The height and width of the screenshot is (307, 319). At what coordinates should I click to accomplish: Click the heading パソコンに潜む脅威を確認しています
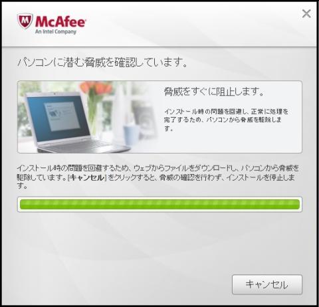tap(102, 62)
